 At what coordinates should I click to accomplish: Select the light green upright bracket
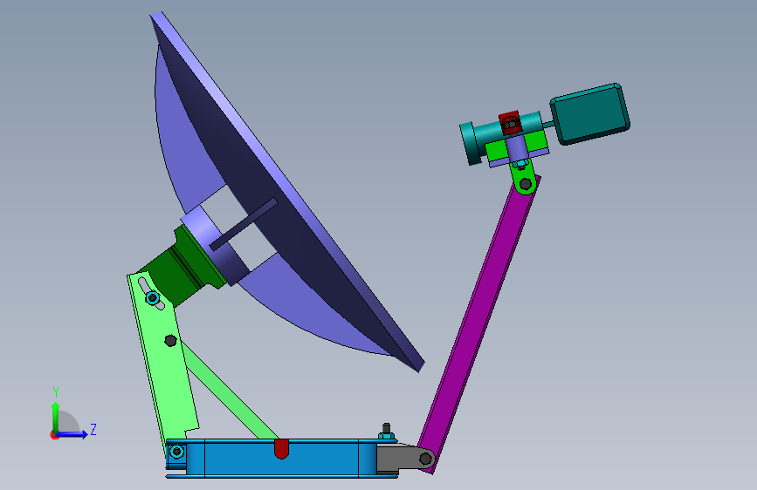(x=162, y=359)
